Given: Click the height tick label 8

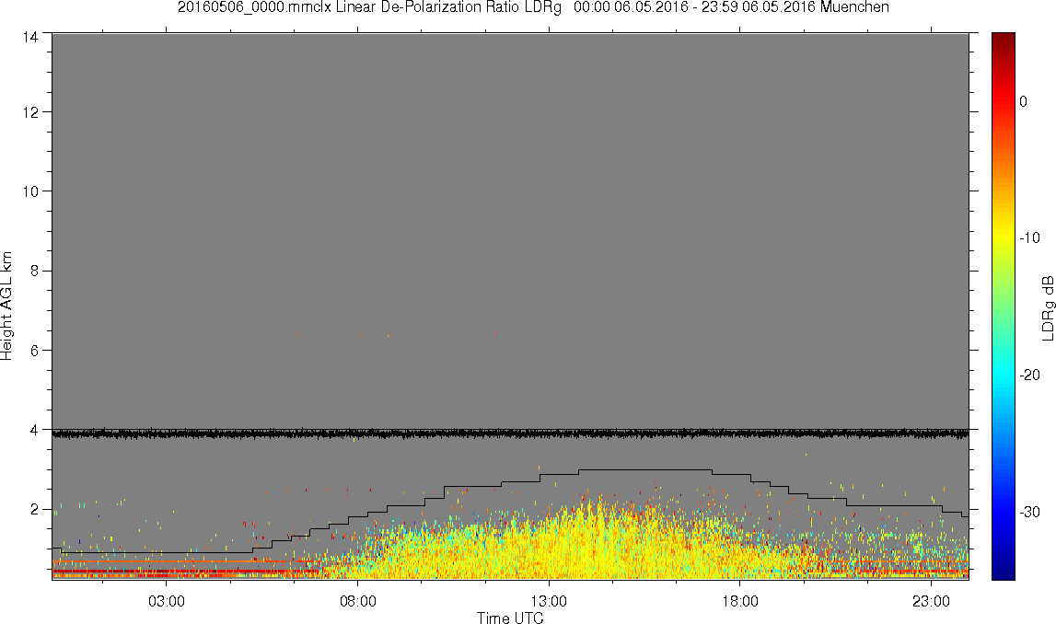Looking at the screenshot, I should [34, 271].
